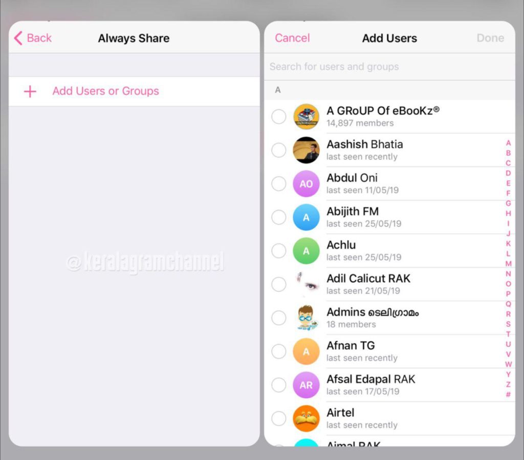Tap the blue A avatar of Abijith FM
The image size is (524, 460).
pyautogui.click(x=306, y=218)
